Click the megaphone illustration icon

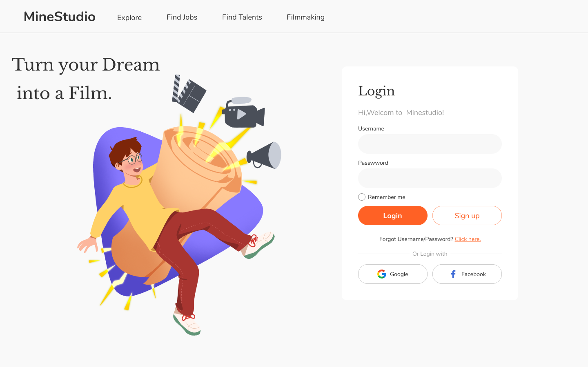264,155
